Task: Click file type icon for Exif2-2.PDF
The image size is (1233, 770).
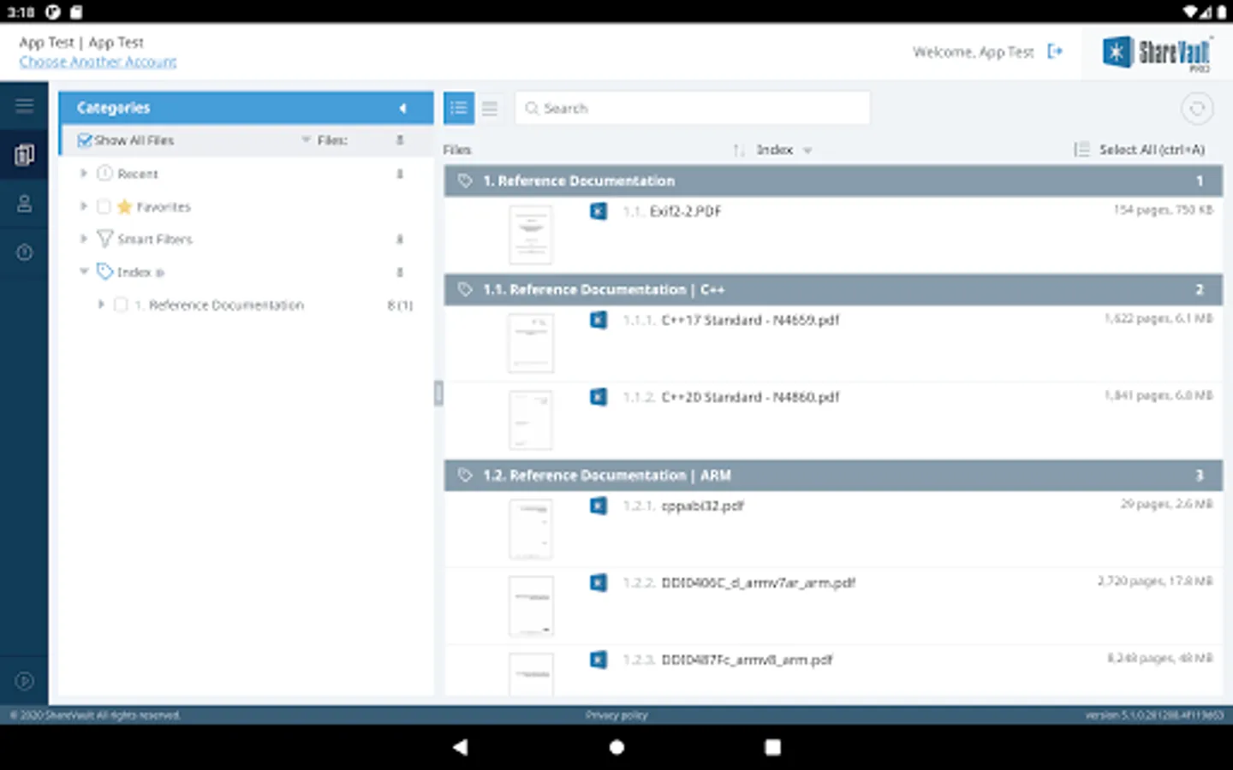Action: [599, 211]
